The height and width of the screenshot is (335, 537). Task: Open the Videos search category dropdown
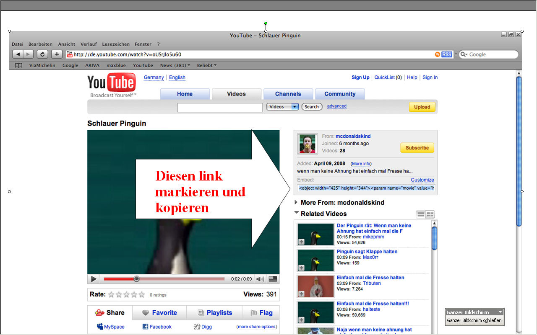click(282, 107)
